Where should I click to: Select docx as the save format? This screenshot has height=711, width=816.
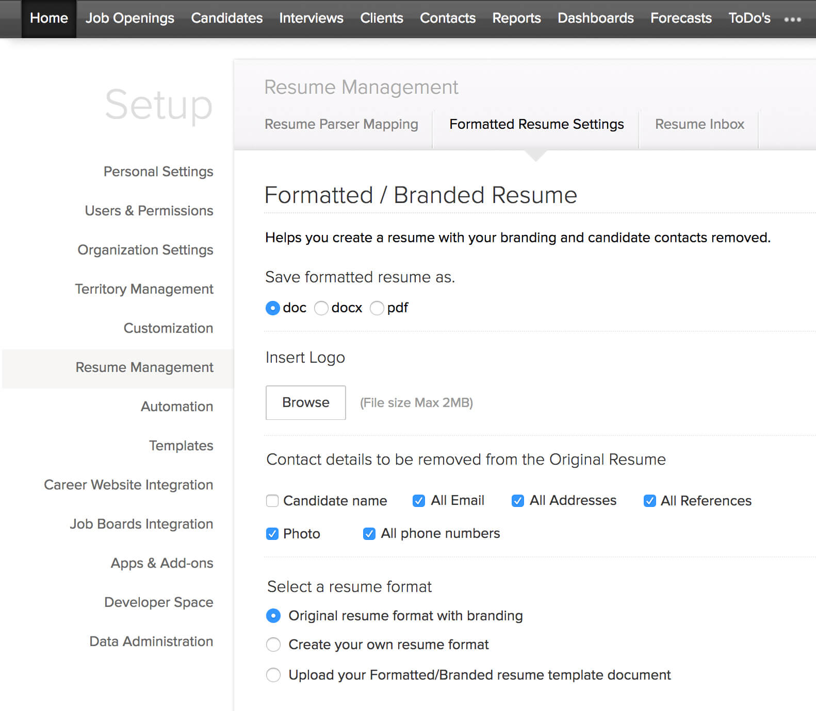click(321, 308)
